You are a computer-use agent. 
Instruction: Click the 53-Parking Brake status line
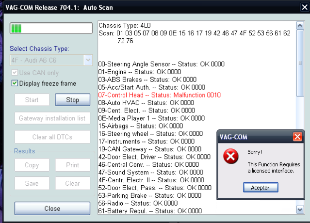(x=149, y=195)
